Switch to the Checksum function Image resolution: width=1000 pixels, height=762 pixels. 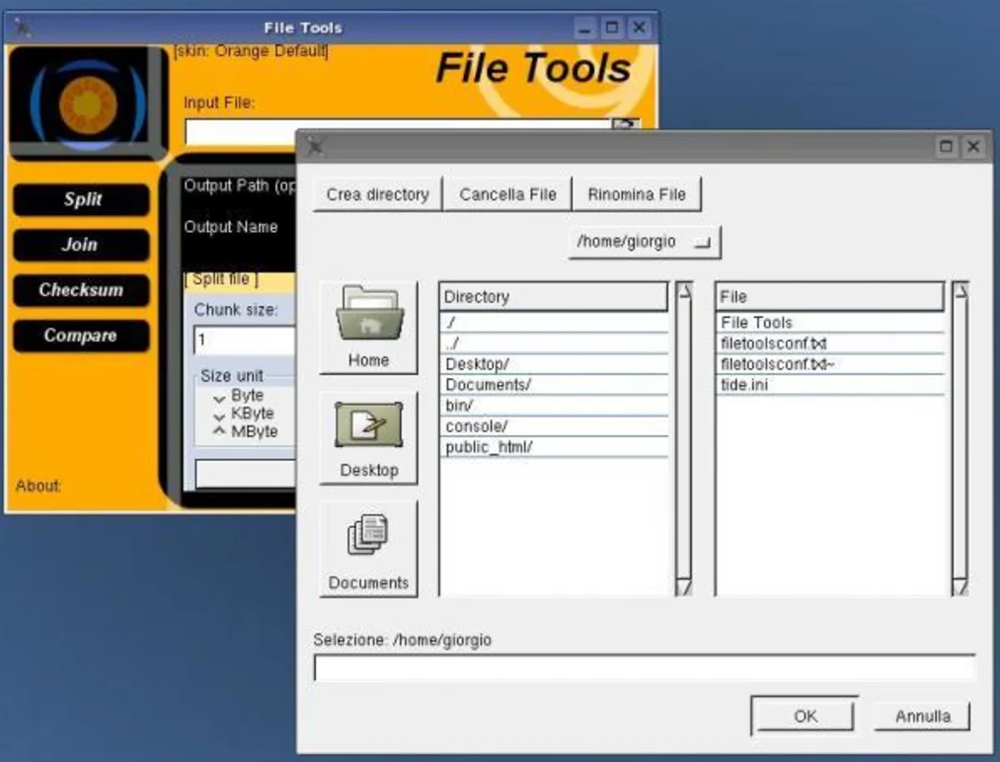(x=82, y=290)
